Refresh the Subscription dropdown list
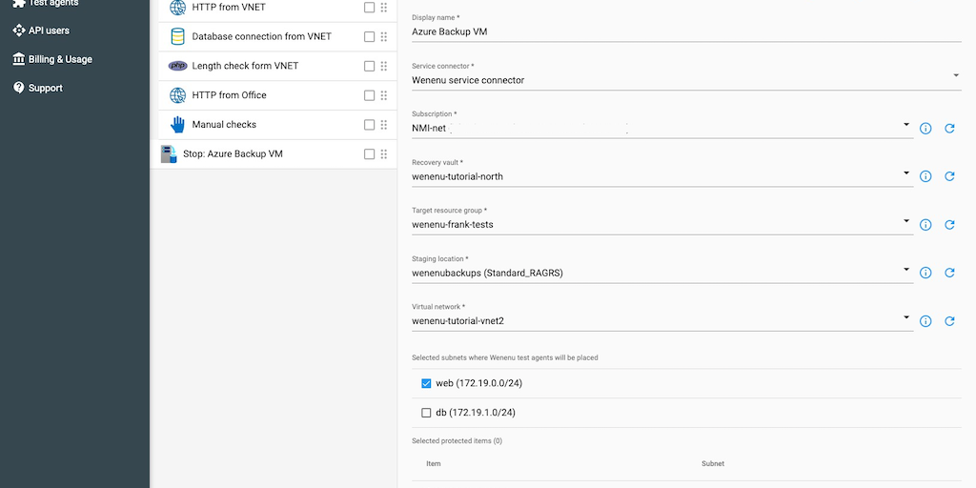 tap(949, 128)
